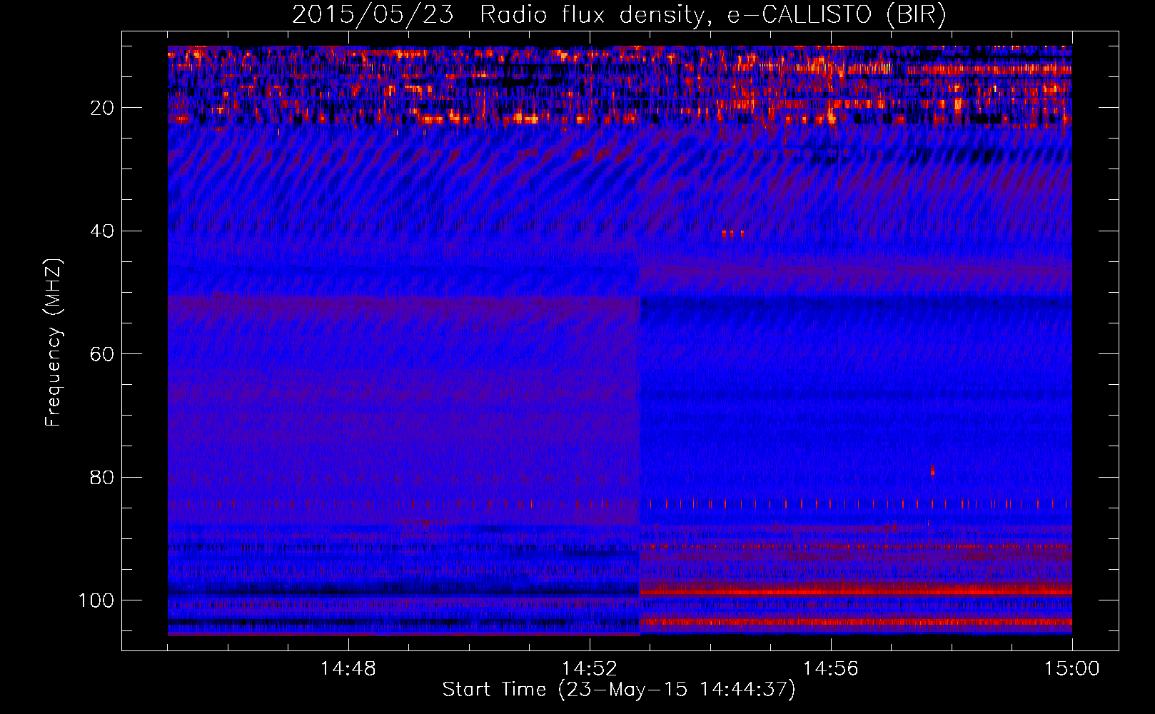The width and height of the screenshot is (1155, 714).
Task: Click the 14:52 time tick label
Action: click(590, 669)
